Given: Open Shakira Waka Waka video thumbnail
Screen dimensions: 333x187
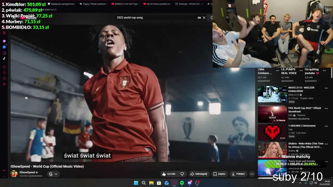Looking at the screenshot, I should [272, 150].
